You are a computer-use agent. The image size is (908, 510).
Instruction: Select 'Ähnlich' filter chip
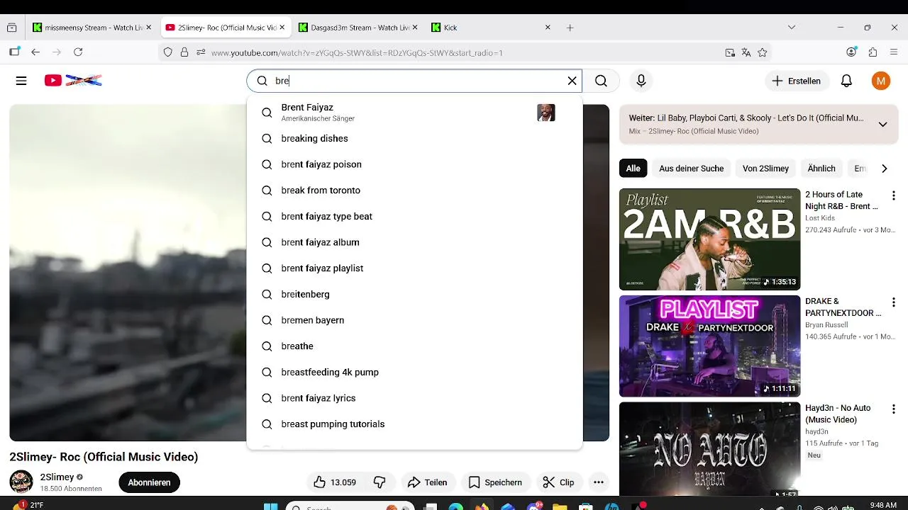pos(821,169)
